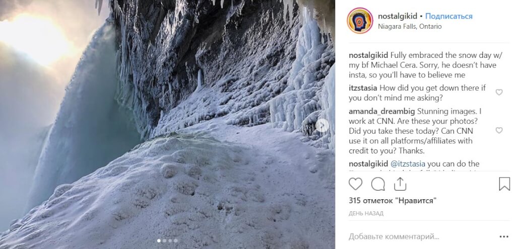Like the amanda_dreambig comment

(499, 130)
